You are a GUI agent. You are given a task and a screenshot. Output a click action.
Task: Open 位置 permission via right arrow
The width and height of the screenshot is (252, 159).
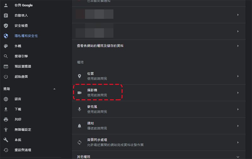(x=238, y=76)
